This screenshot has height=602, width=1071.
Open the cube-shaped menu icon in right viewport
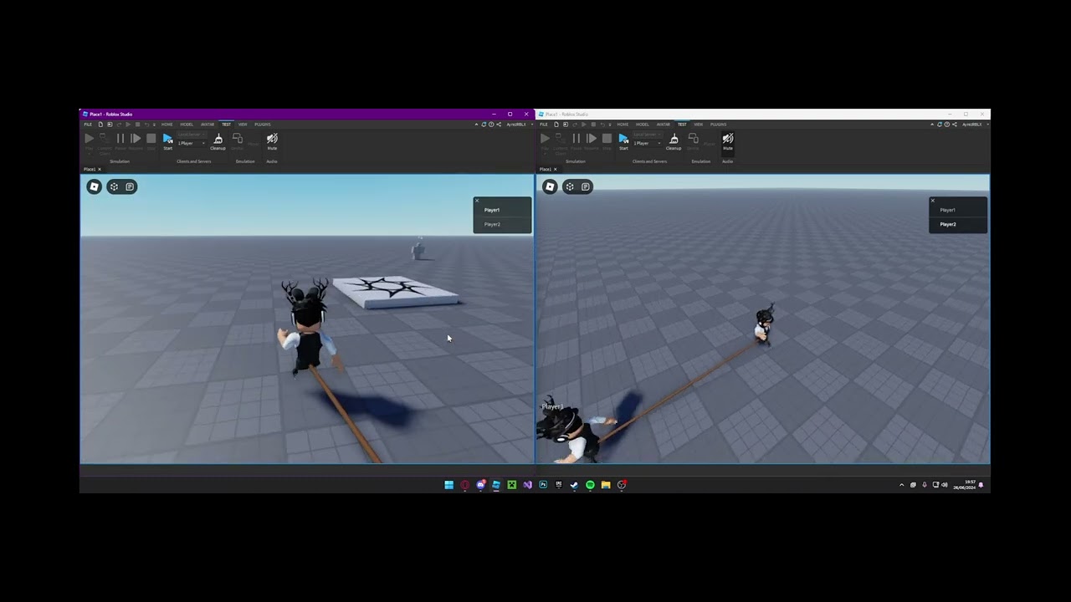point(570,186)
